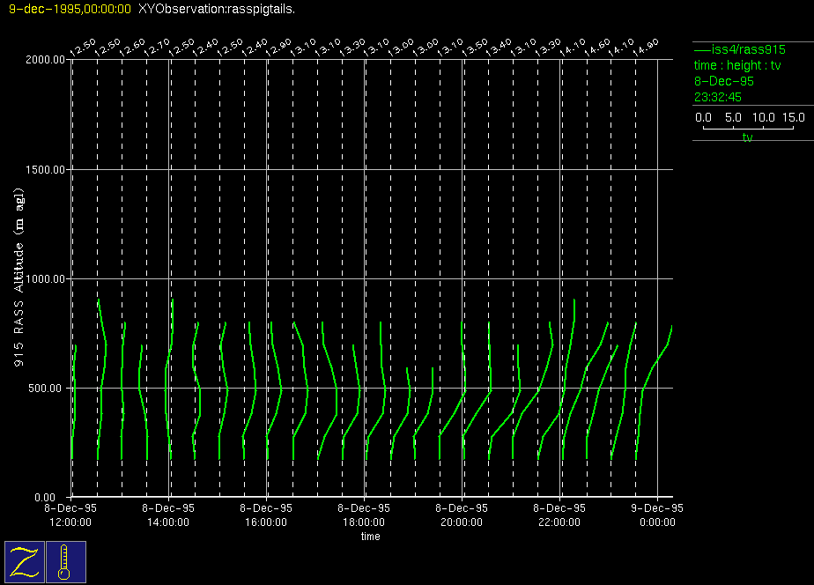Screen dimensions: 814x585
Task: Click the 14.90 value label at top
Action: point(648,47)
